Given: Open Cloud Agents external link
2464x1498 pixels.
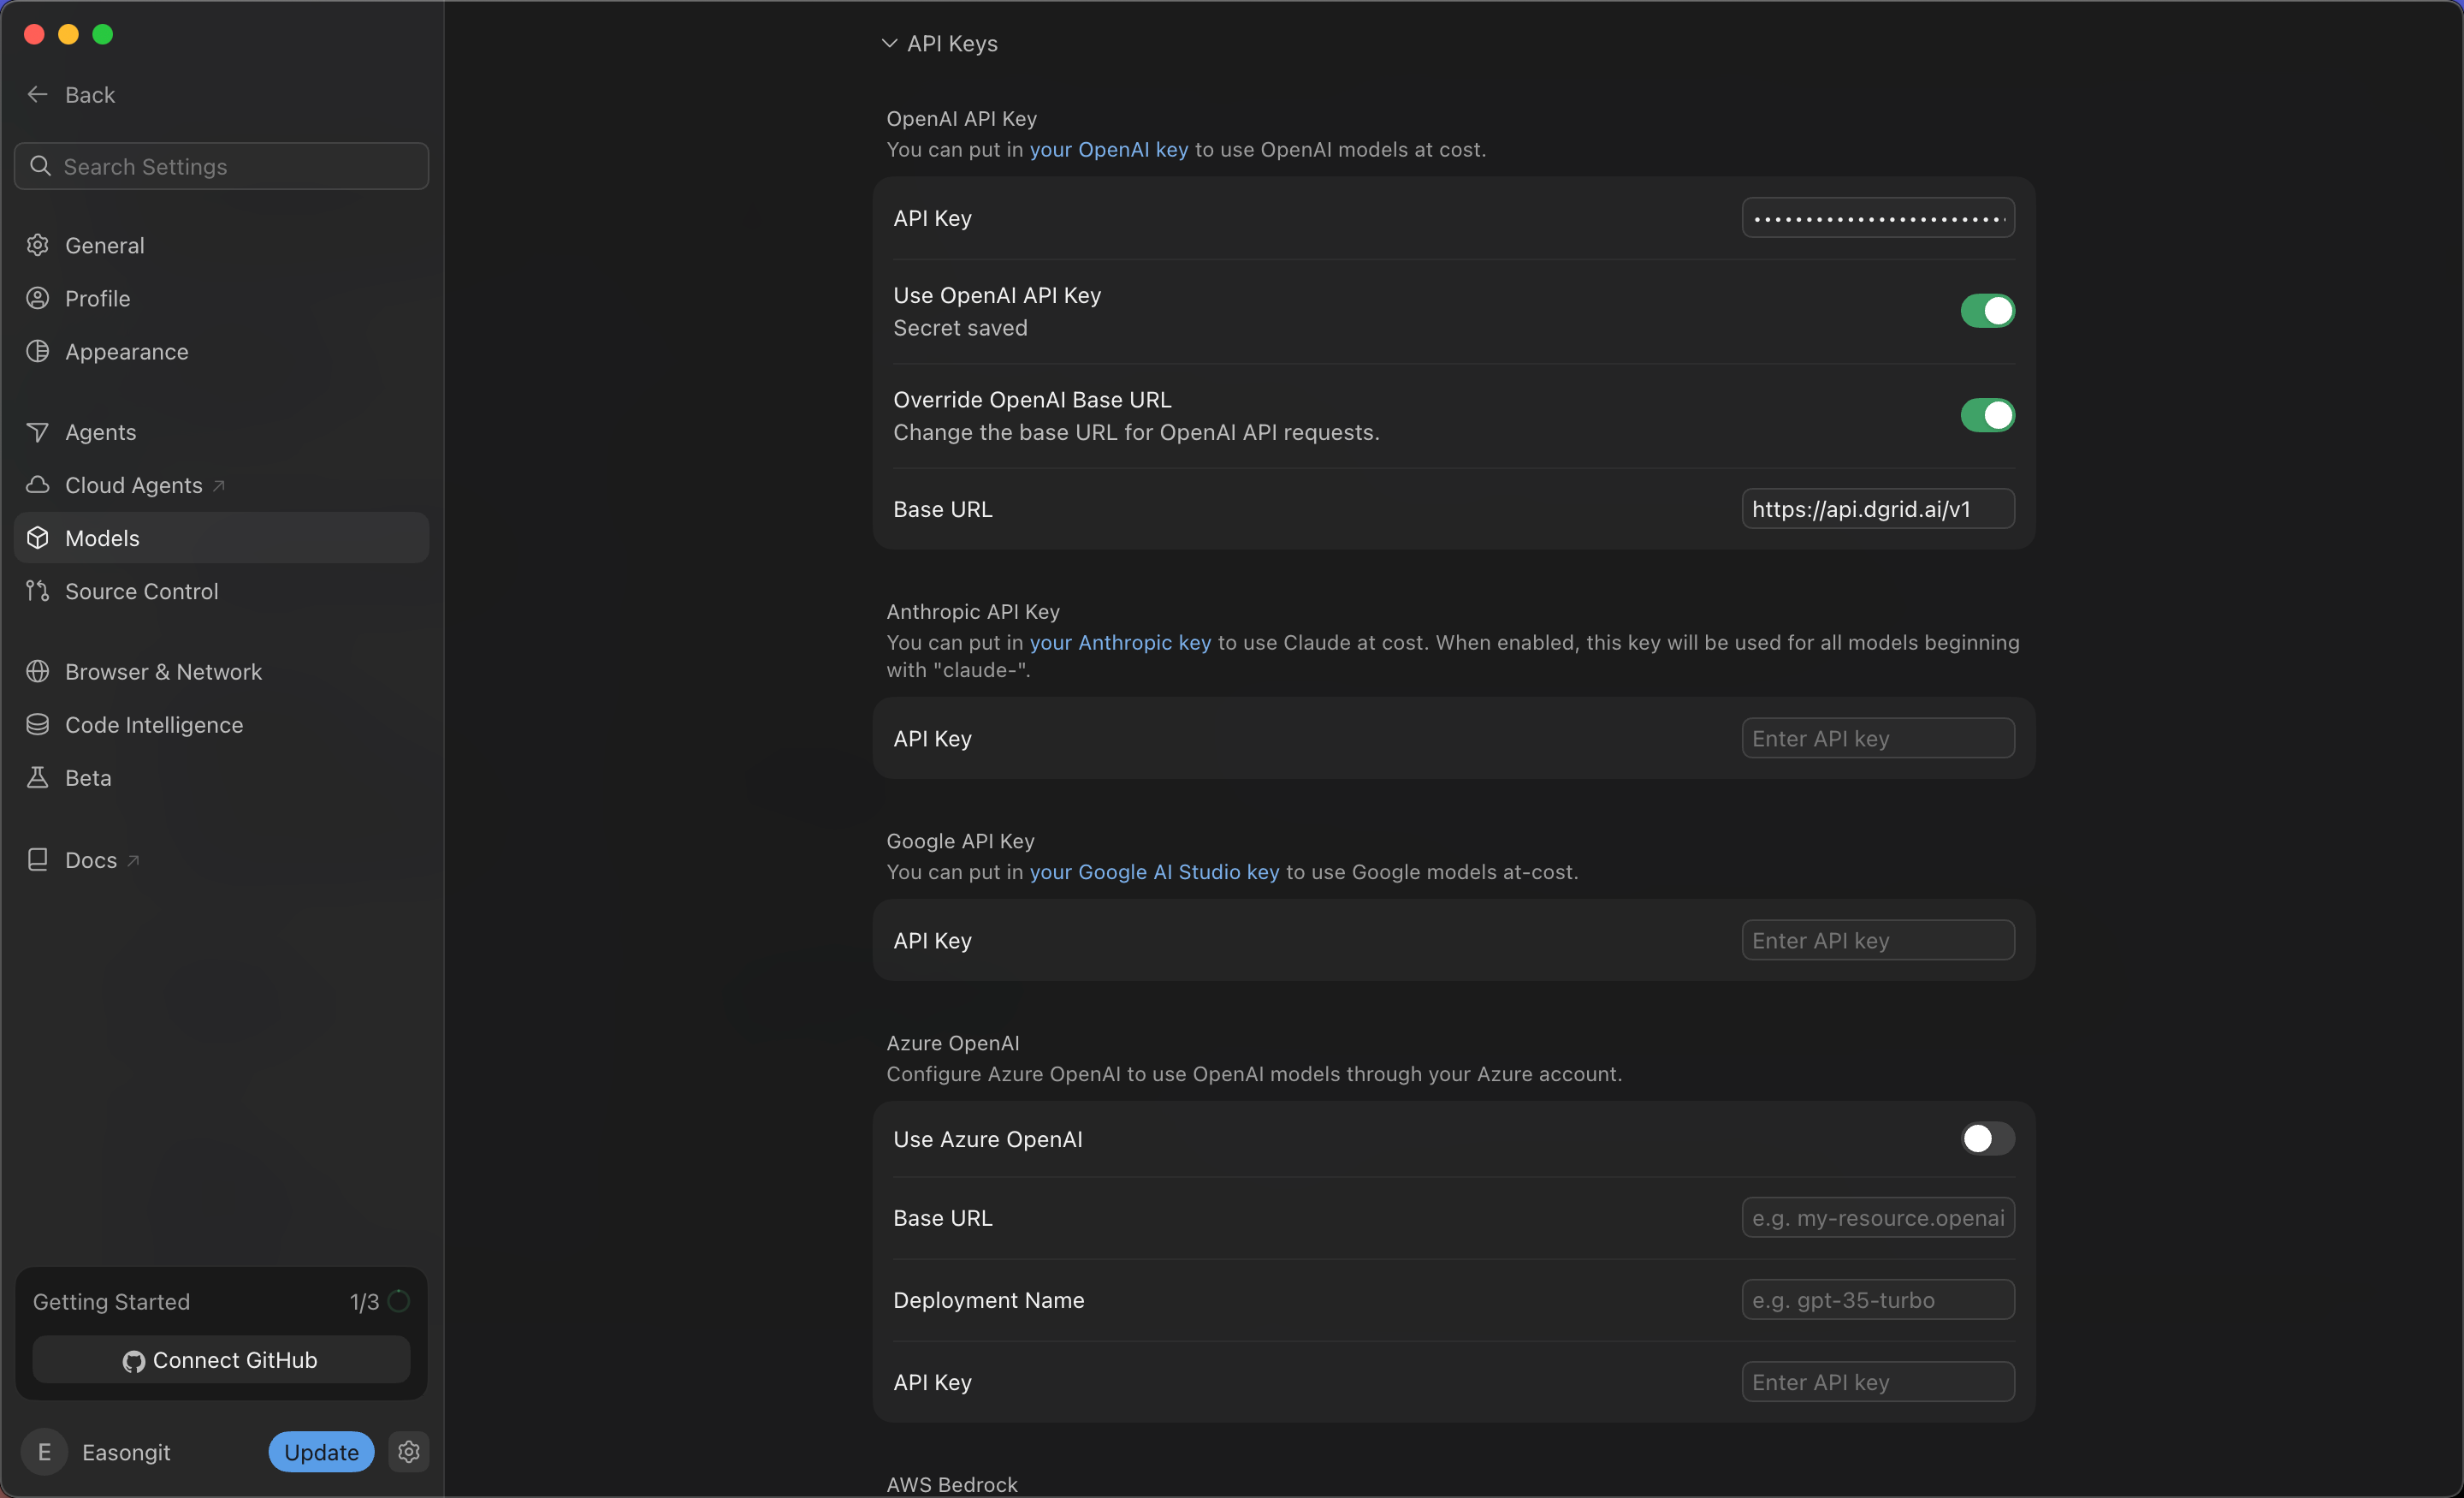Looking at the screenshot, I should (221, 485).
